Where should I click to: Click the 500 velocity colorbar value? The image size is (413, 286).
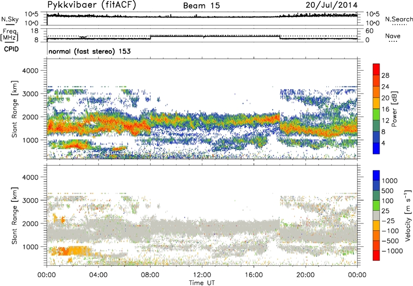click(x=389, y=191)
